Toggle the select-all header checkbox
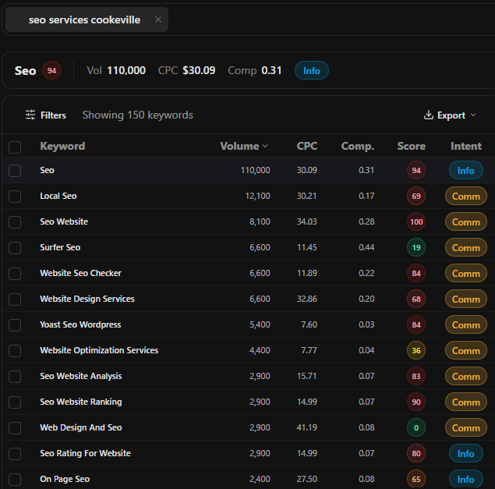Viewport: 495px width, 489px height. point(15,147)
